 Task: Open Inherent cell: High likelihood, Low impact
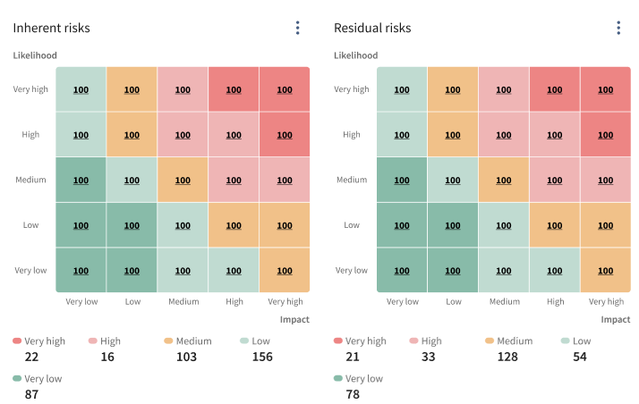click(132, 135)
